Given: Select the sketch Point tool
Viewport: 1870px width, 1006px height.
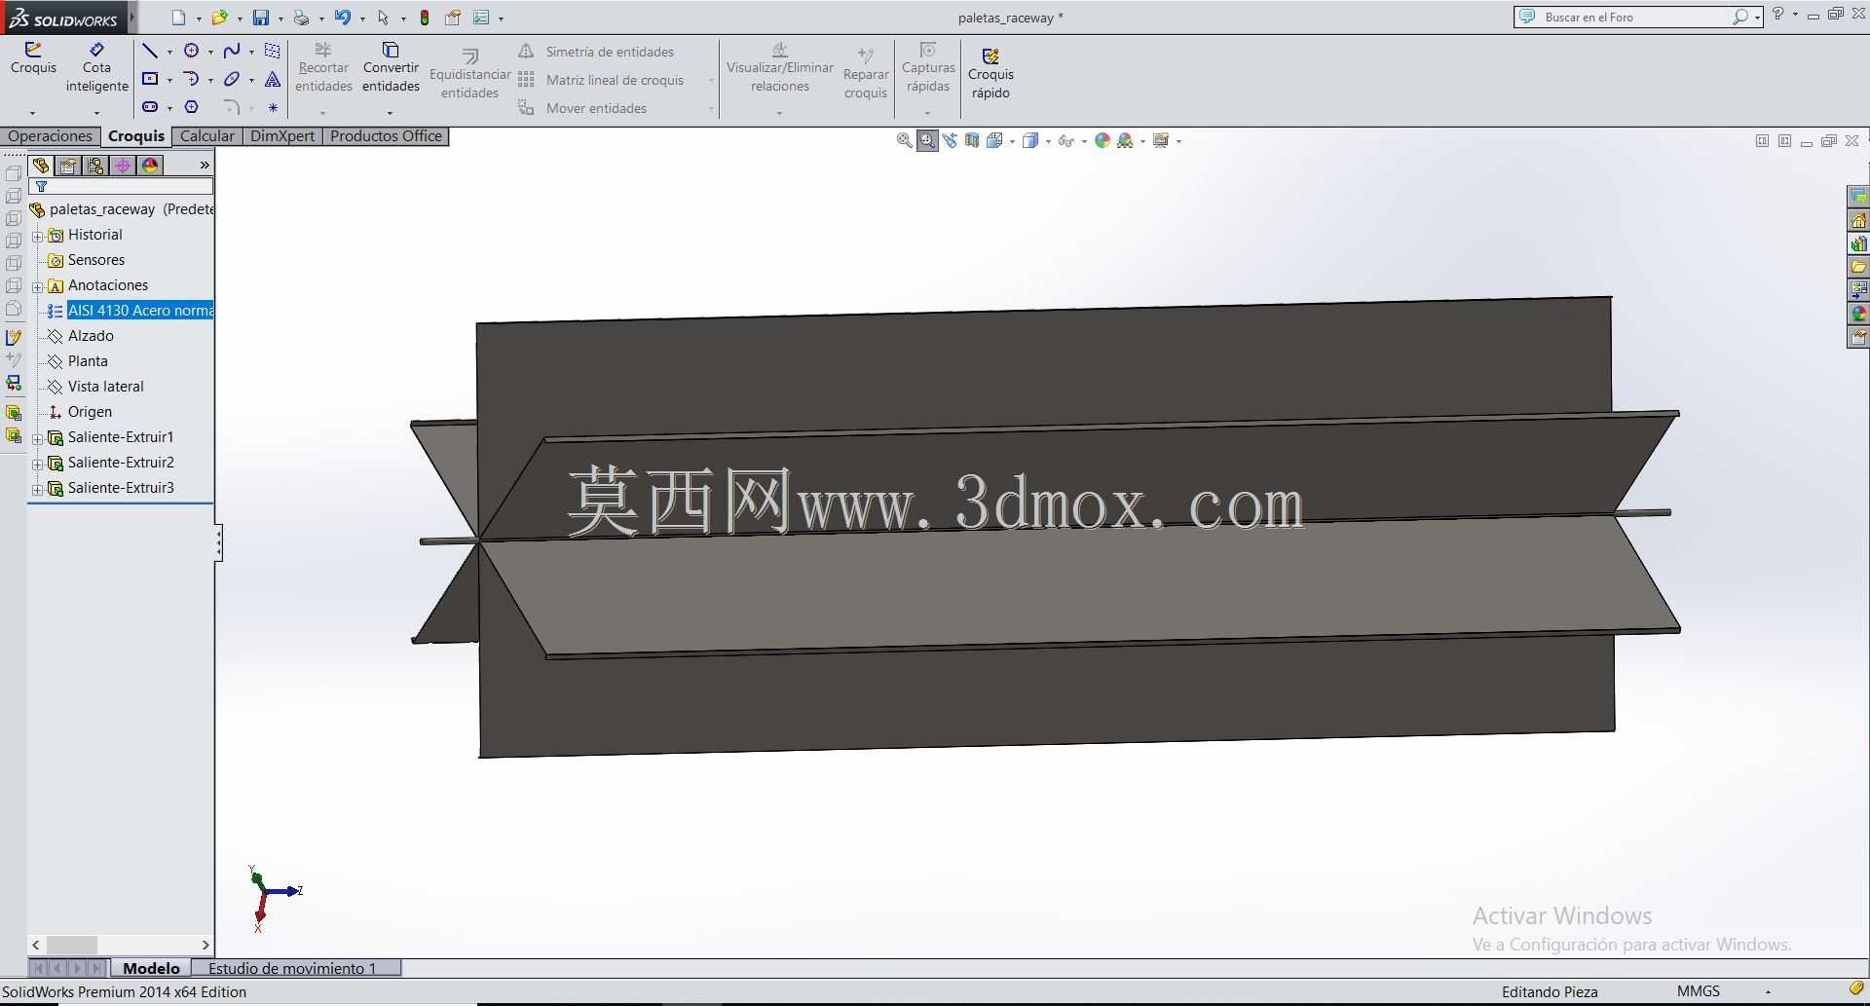Looking at the screenshot, I should [x=273, y=107].
